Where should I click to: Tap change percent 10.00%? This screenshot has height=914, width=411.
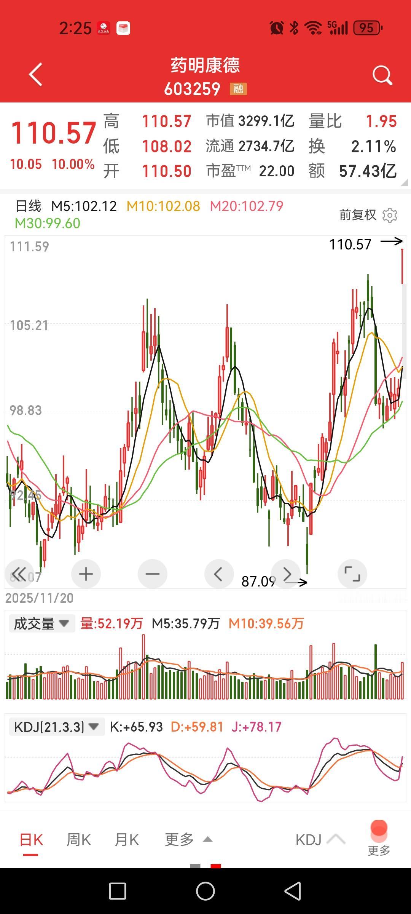tap(73, 165)
